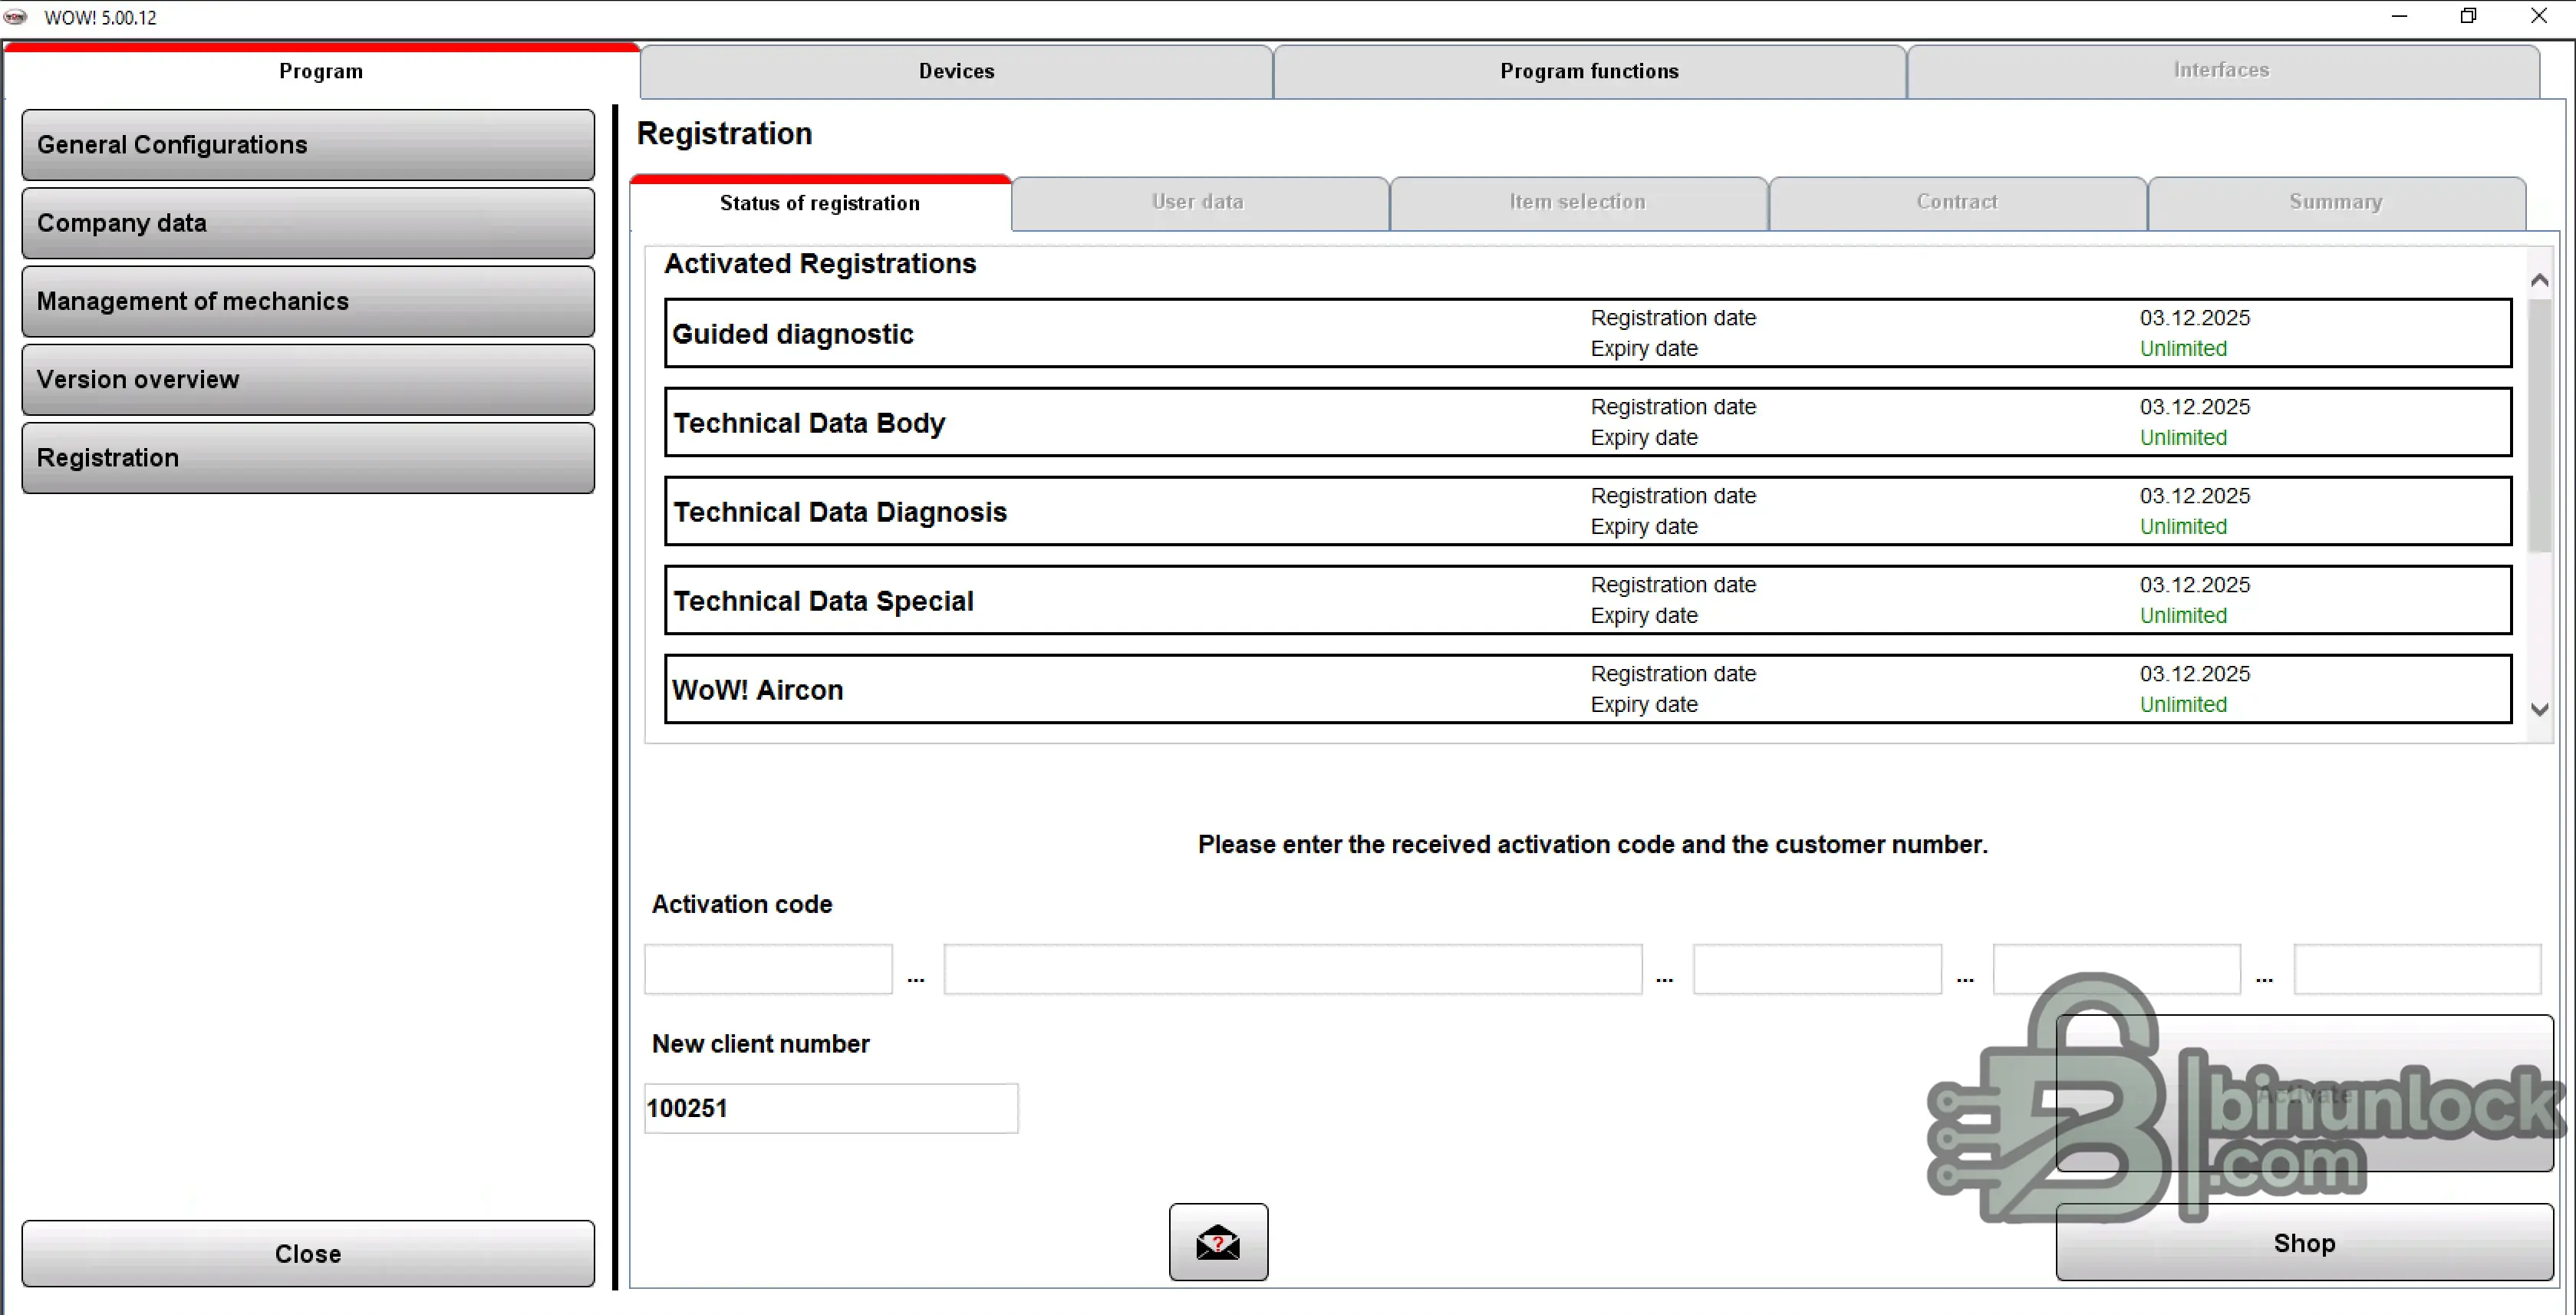Screen dimensions: 2576x1315
Task: Select the WoW! Aircon row
Action: (x=1588, y=689)
